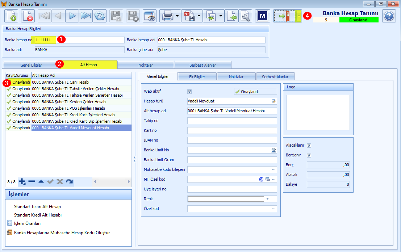Open the help question mark icon
The height and width of the screenshot is (252, 401).
[389, 16]
